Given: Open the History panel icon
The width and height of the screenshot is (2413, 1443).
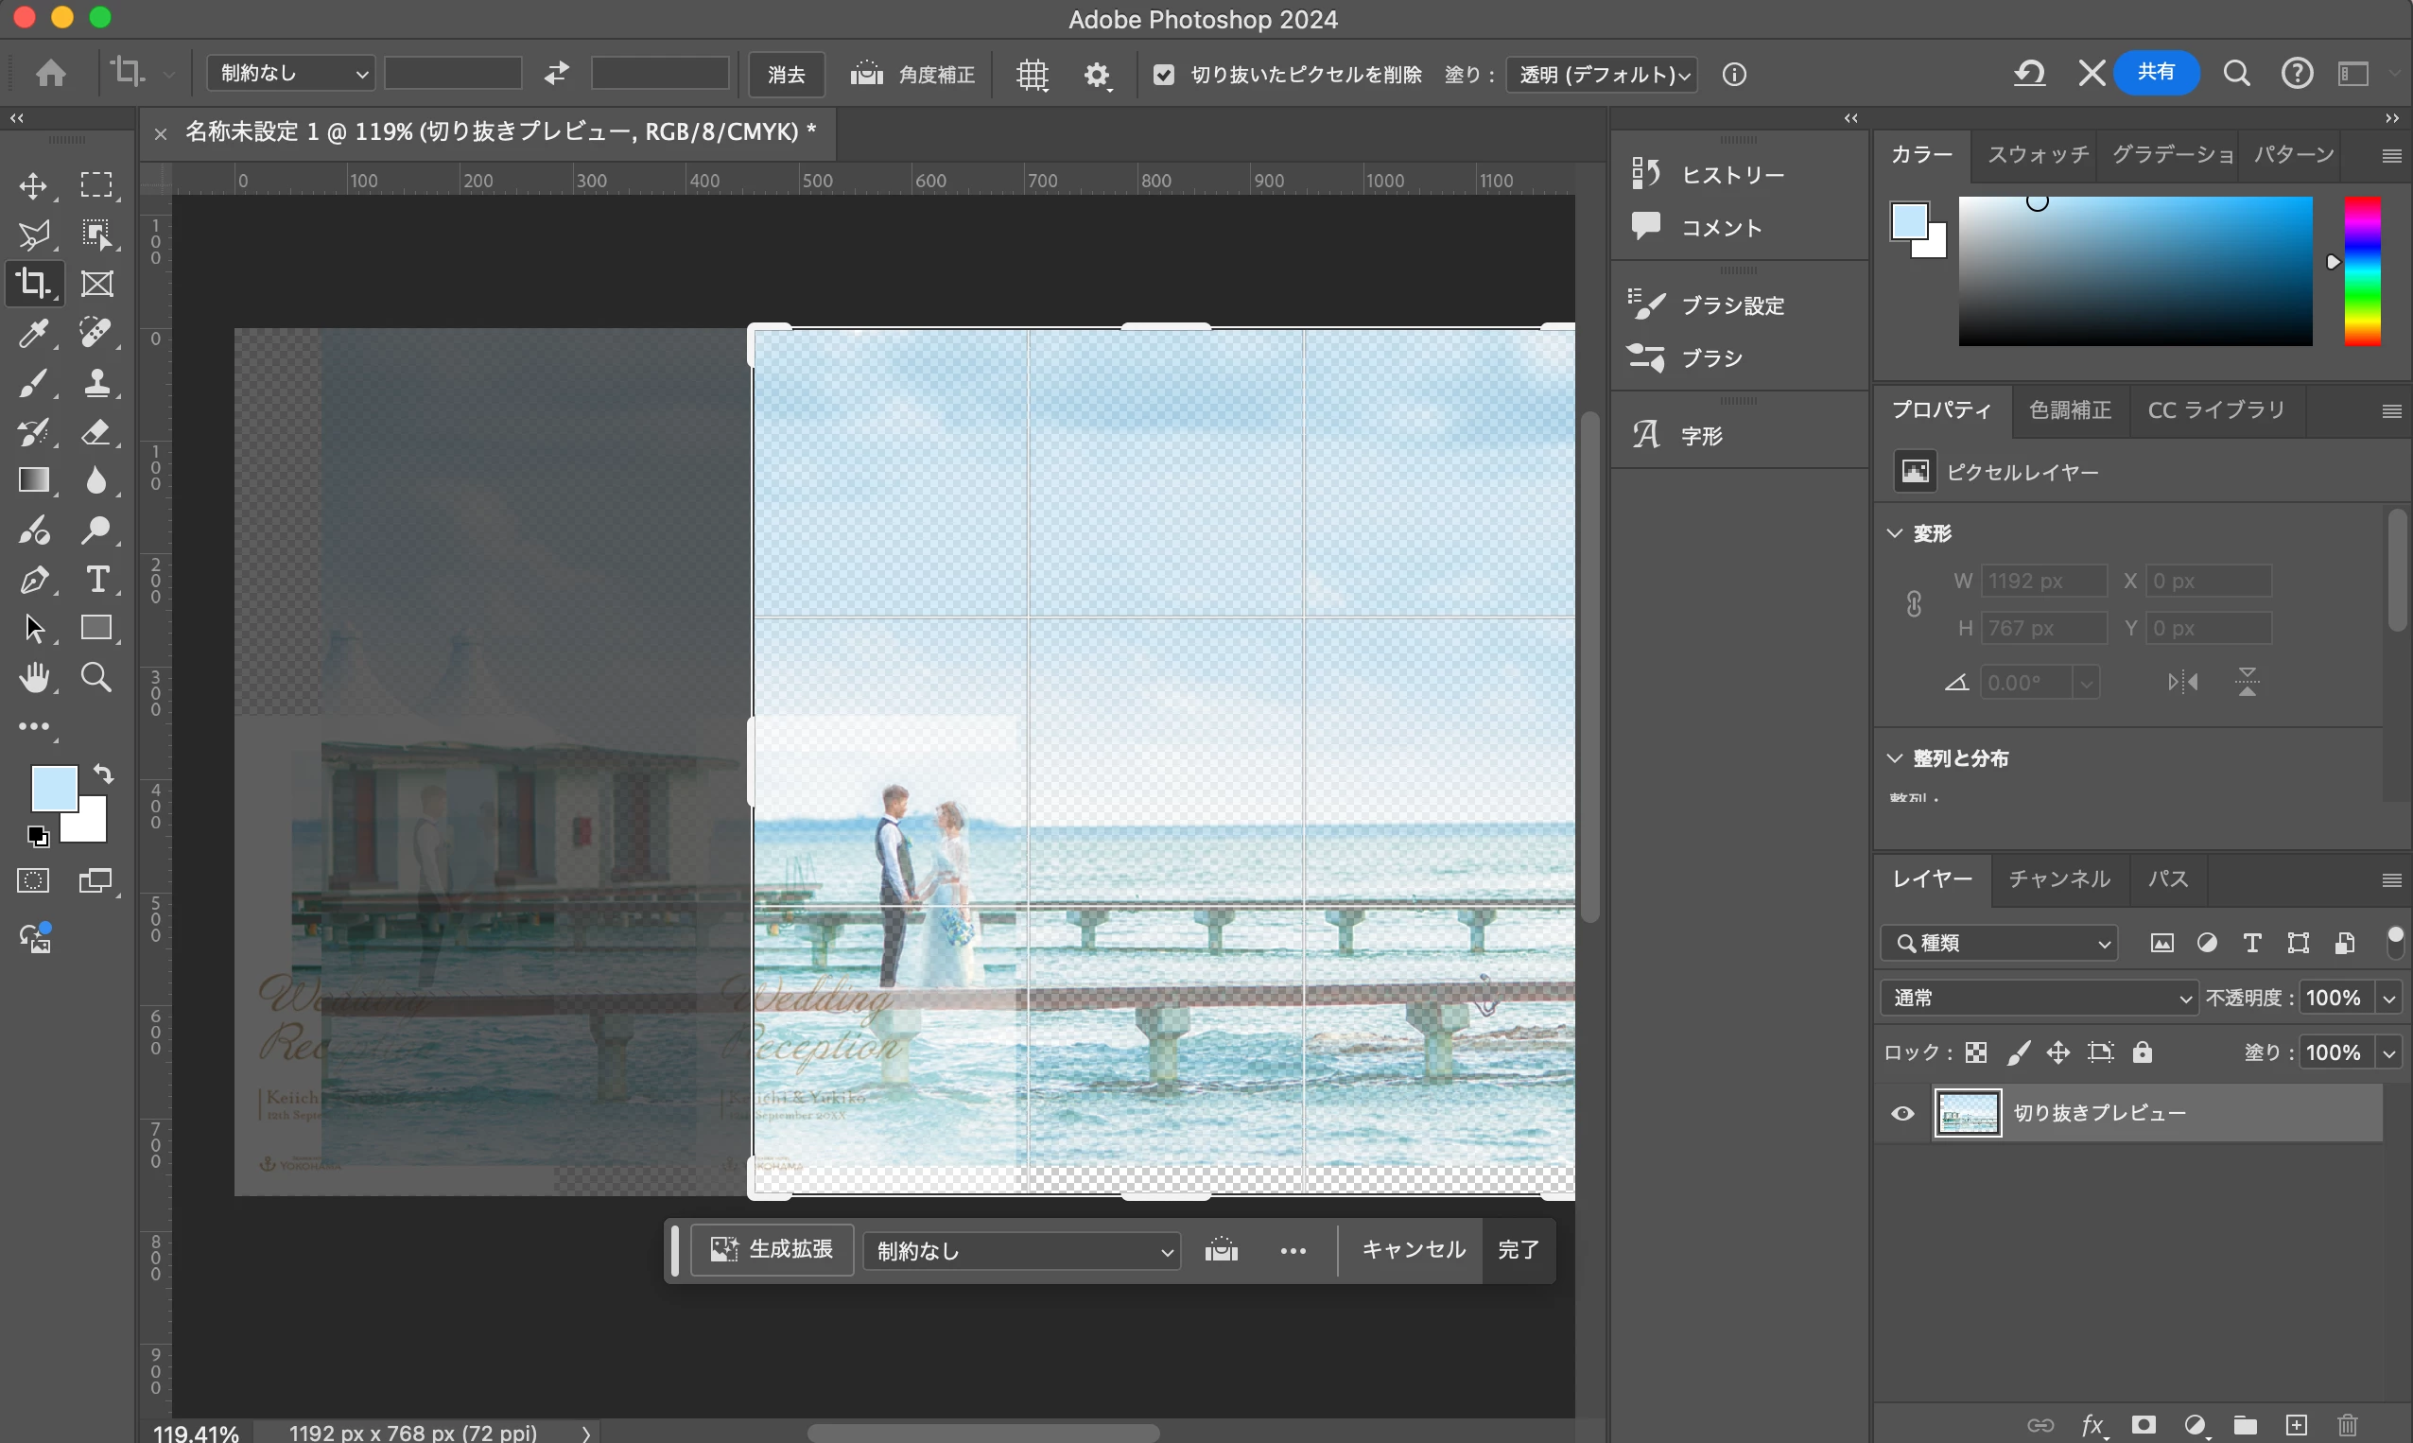Looking at the screenshot, I should (x=1646, y=174).
